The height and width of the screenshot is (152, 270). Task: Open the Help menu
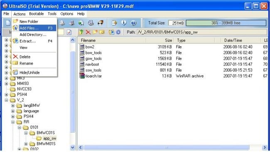pos(81,14)
